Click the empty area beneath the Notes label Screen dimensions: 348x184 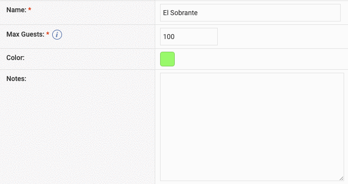(x=77, y=133)
